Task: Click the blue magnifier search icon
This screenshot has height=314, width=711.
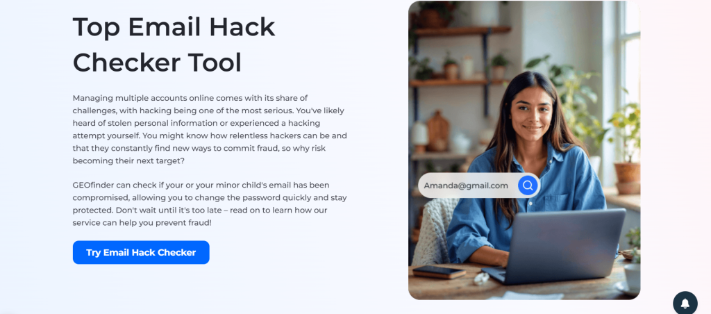Action: [x=528, y=185]
